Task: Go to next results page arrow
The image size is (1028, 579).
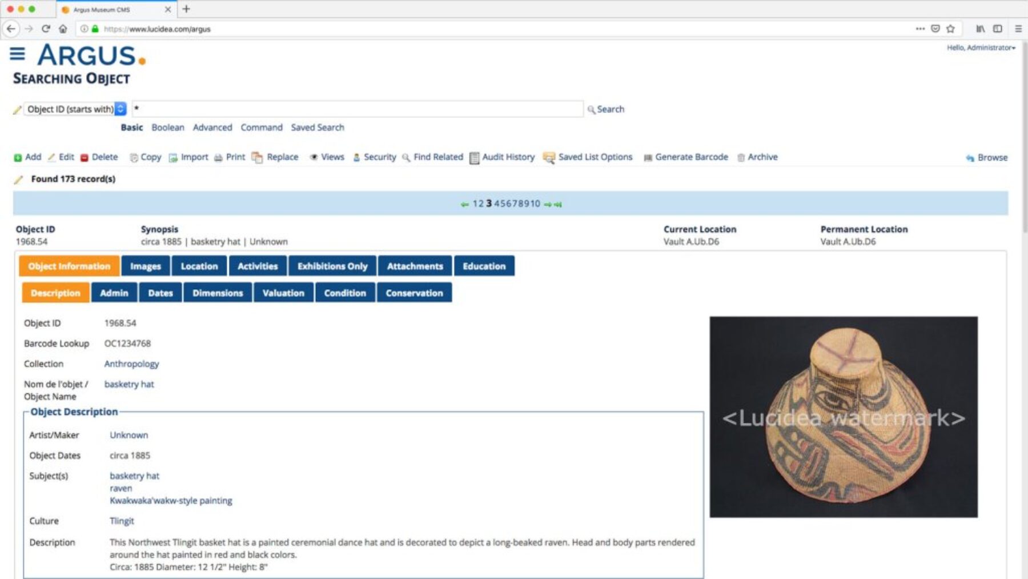Action: click(x=548, y=204)
